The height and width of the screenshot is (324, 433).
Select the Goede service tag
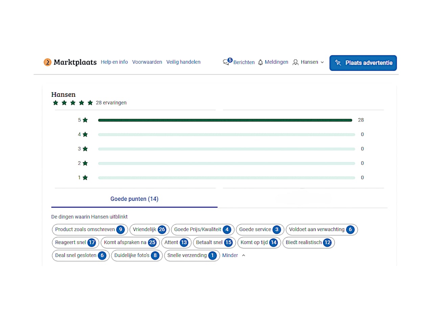[260, 230]
